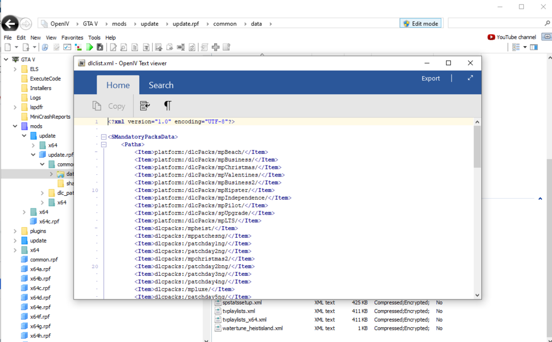Click the paragraph marks icon in the viewer toolbar
The image size is (552, 342).
tap(167, 105)
